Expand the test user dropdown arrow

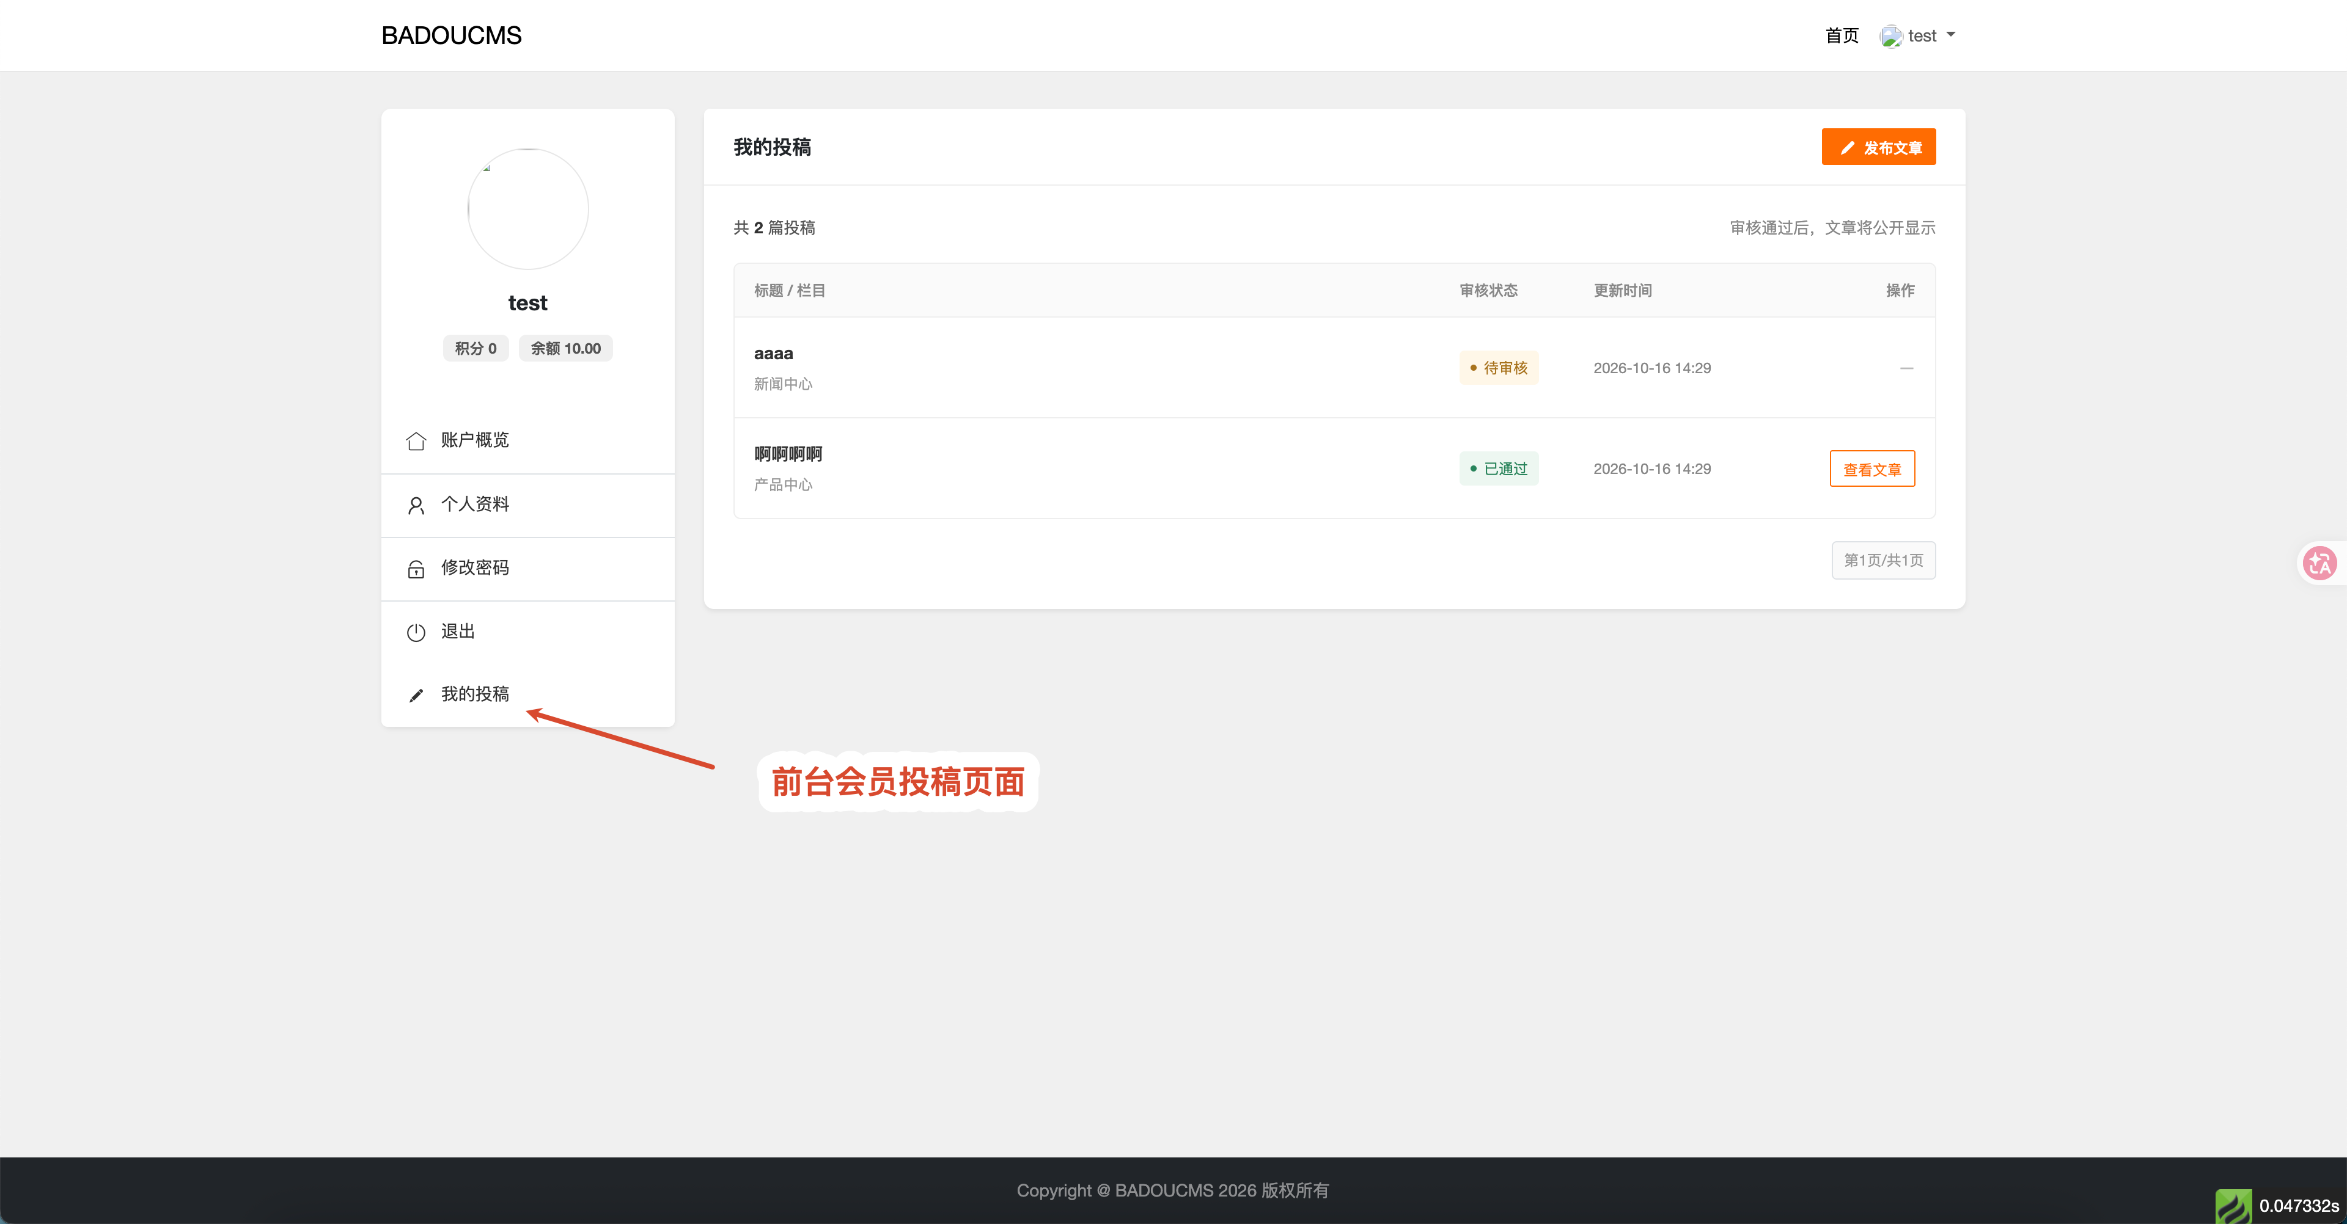1951,35
